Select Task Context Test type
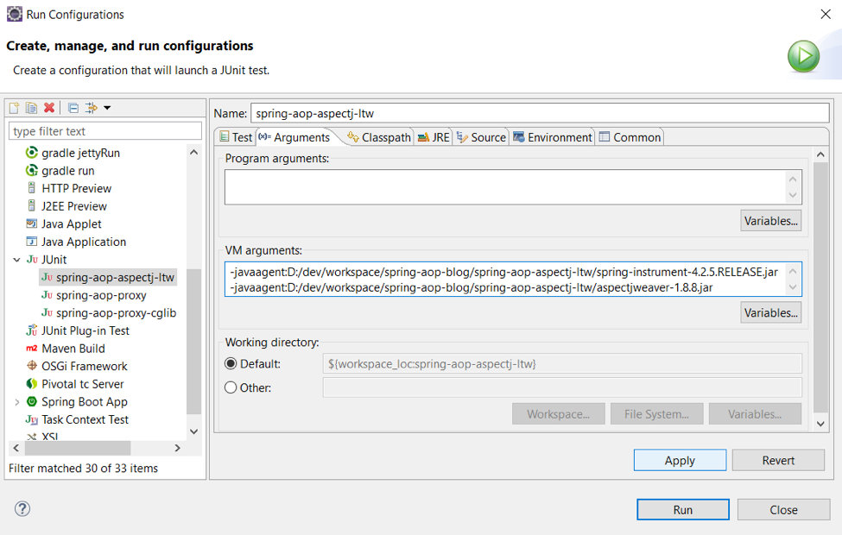Viewport: 842px width, 535px height. coord(85,419)
